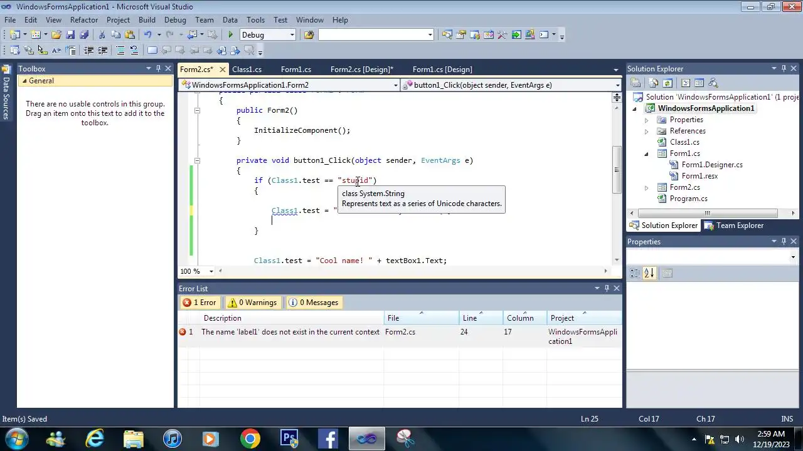Viewport: 803px width, 451px height.
Task: Open the Start Page green arrow icon
Action: pos(516,35)
